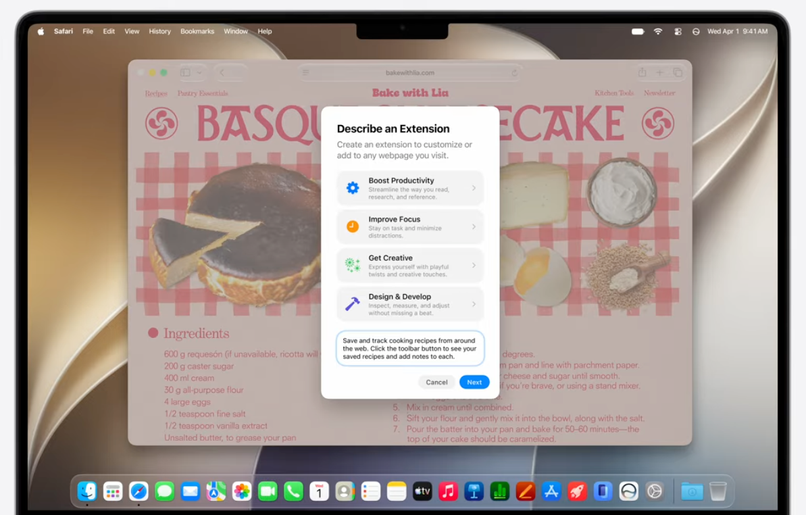Open Maps from the Dock
This screenshot has width=806, height=515.
coord(216,491)
